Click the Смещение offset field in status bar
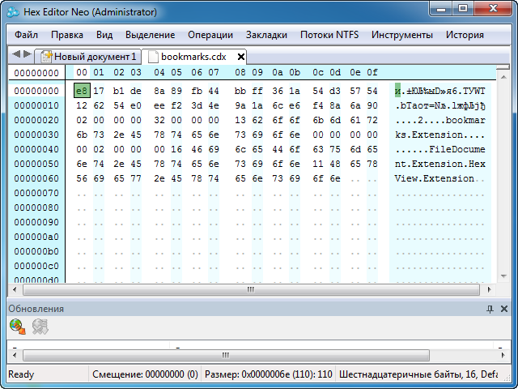518x389 pixels. point(145,374)
